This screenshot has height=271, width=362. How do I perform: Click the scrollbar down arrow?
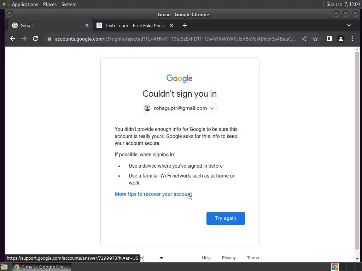(357, 259)
